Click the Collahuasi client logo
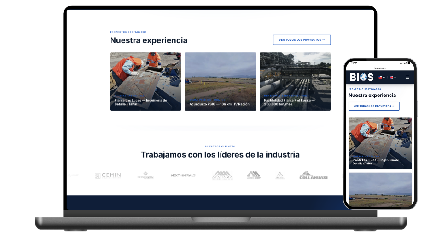 point(313,175)
